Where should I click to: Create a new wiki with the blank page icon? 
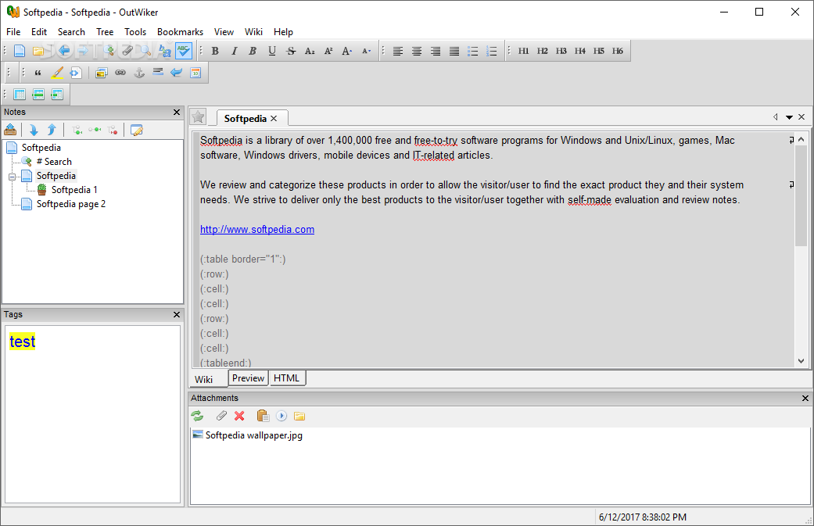(20, 51)
